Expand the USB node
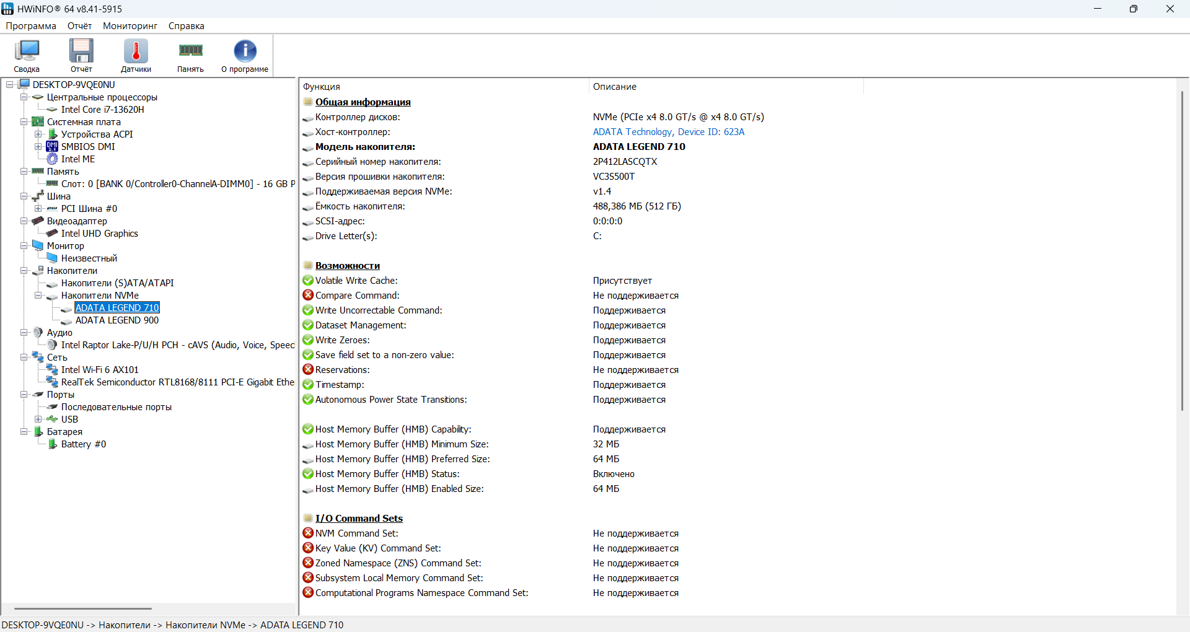The height and width of the screenshot is (632, 1190). (38, 419)
